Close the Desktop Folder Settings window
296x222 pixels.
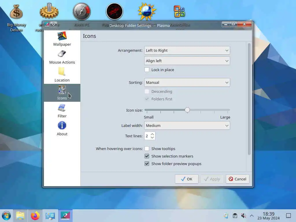[x=245, y=24]
